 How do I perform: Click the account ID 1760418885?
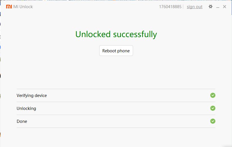click(x=170, y=7)
